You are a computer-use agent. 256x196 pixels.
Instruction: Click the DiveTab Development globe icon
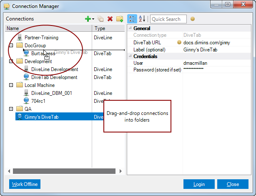(26, 77)
